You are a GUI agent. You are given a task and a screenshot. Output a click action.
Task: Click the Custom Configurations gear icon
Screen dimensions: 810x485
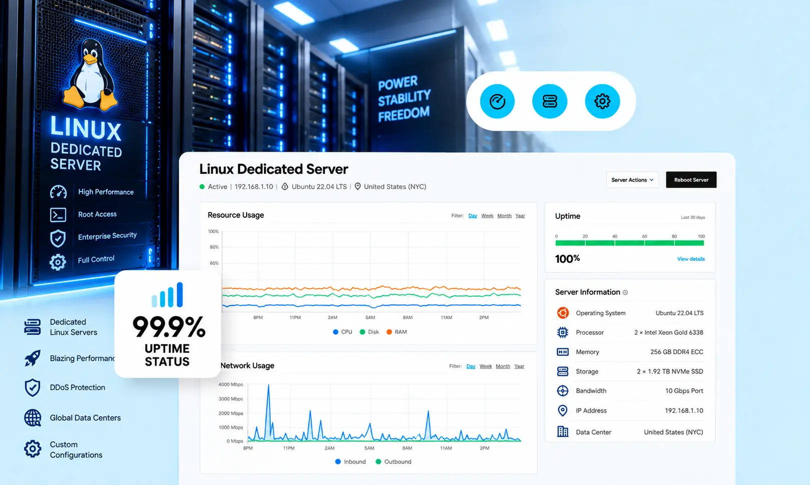click(33, 449)
